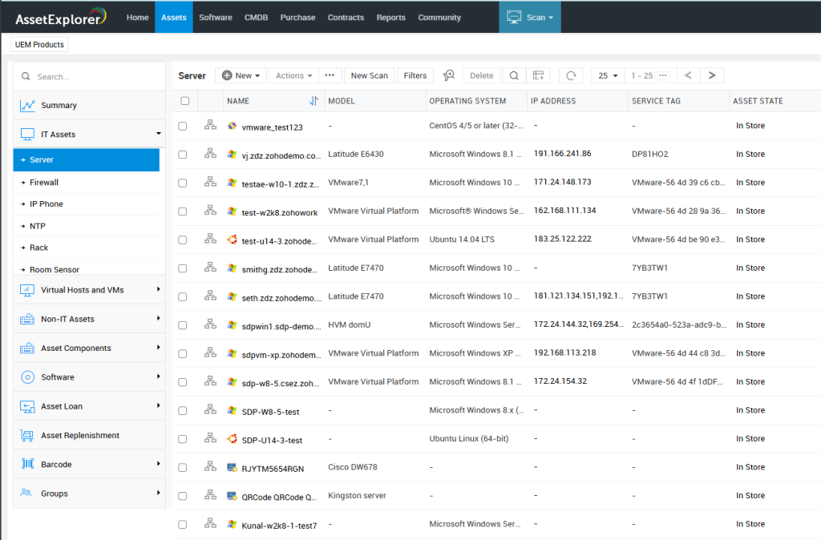Tick the select-all checkbox in the table header
Viewport: 821px width, 540px height.
point(185,101)
